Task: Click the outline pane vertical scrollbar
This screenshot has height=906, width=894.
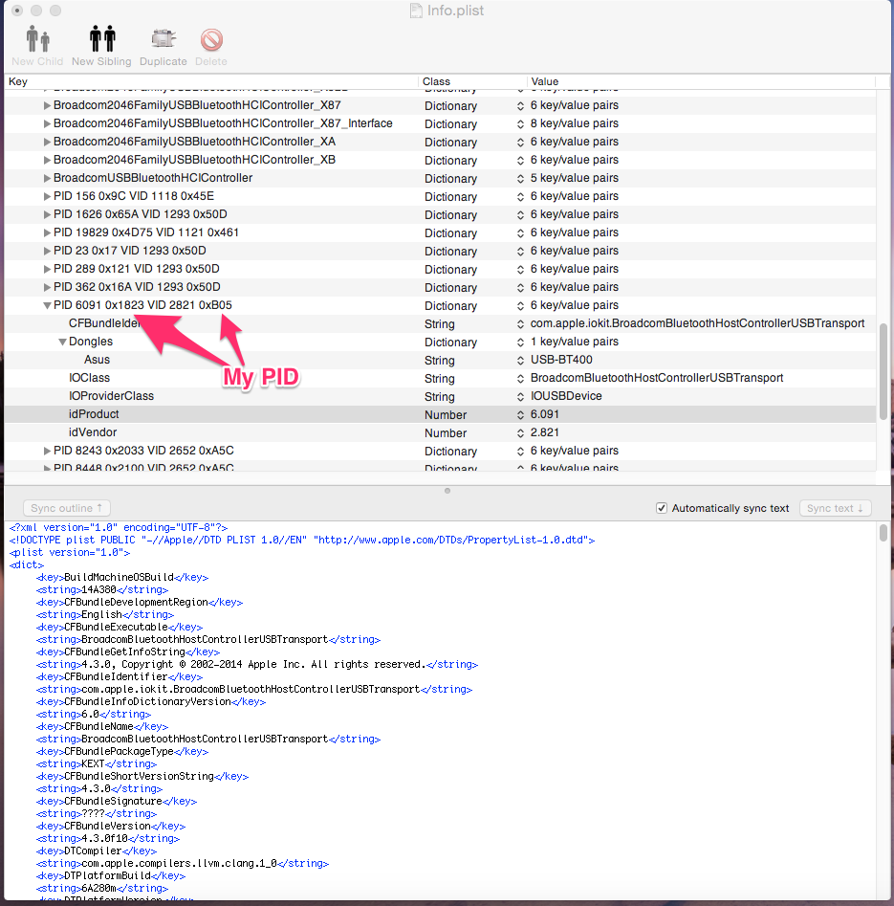Action: click(x=883, y=373)
